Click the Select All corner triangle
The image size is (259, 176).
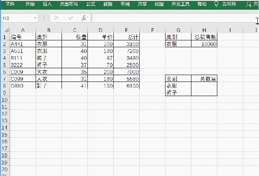(6, 30)
